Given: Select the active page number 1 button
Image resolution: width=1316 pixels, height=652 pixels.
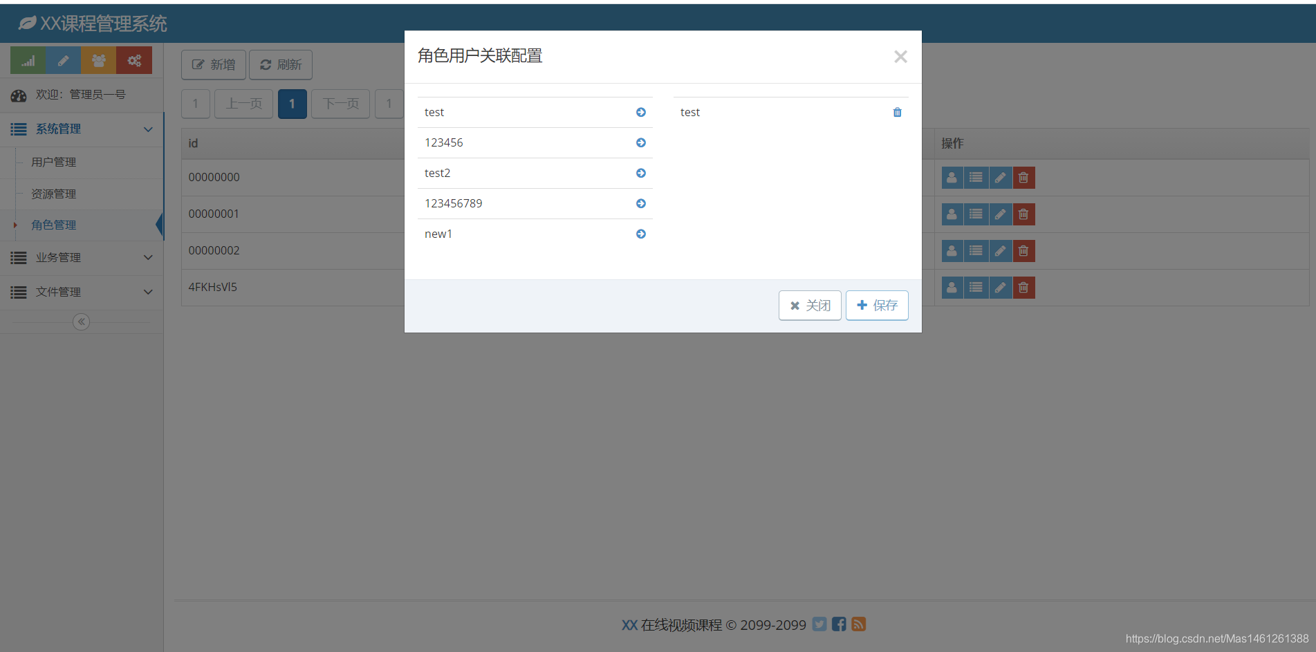Looking at the screenshot, I should coord(293,104).
